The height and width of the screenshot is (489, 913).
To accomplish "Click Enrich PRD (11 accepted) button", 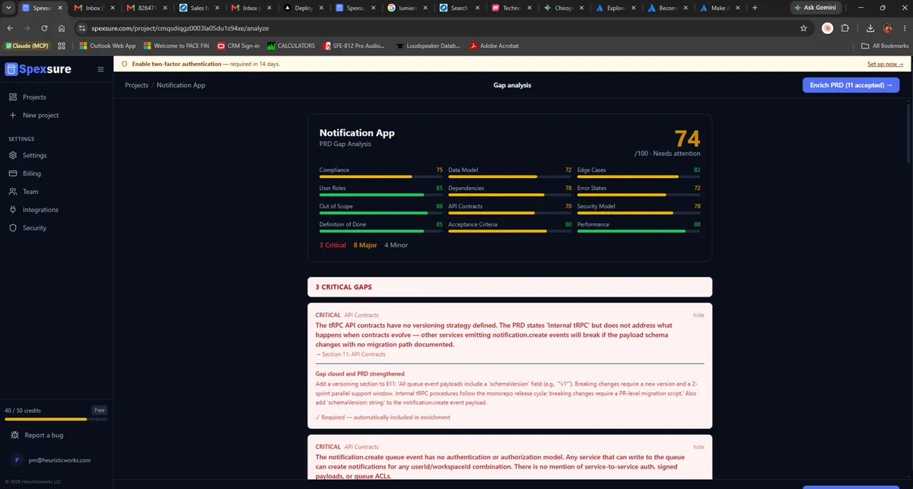I will click(851, 85).
